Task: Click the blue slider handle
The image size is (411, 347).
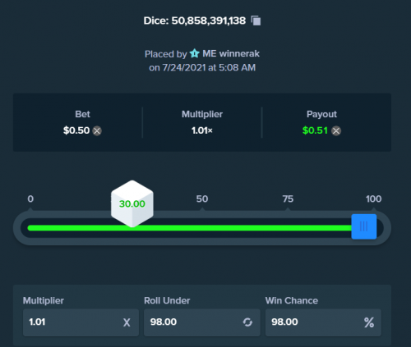Action: [364, 226]
